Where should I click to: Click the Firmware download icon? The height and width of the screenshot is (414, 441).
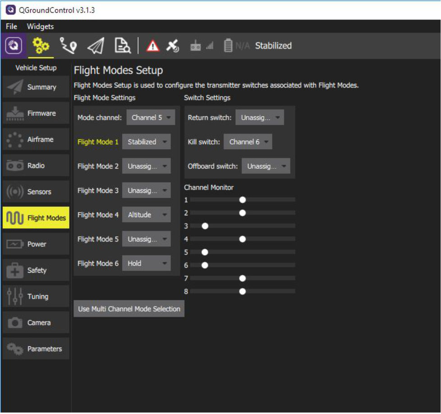click(15, 113)
